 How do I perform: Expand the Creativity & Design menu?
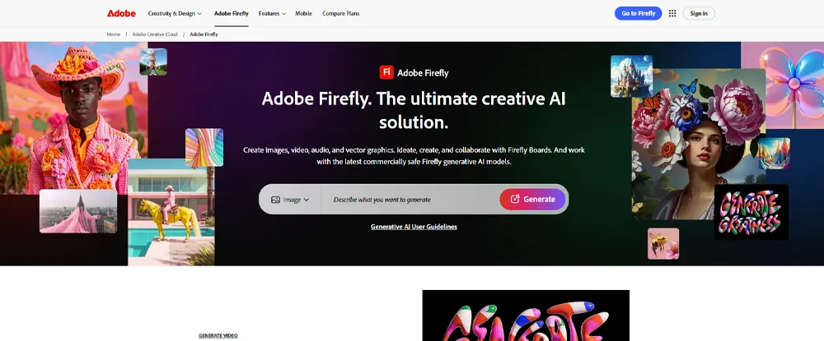(x=175, y=14)
